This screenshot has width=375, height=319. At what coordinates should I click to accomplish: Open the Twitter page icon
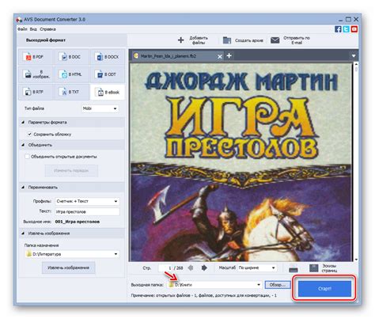(346, 28)
